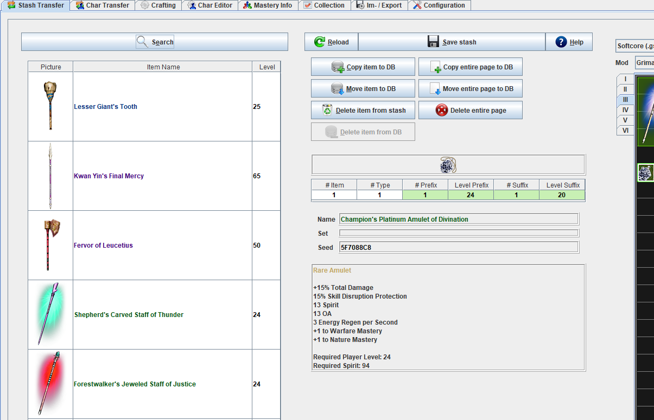The image size is (654, 420).
Task: Click Forestwalker's Jeweled Staff of Justice image
Action: 50,384
